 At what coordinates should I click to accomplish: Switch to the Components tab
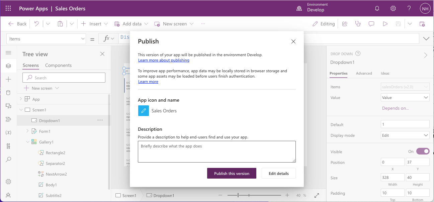[58, 65]
